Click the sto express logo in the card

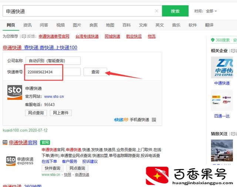[x=15, y=92]
